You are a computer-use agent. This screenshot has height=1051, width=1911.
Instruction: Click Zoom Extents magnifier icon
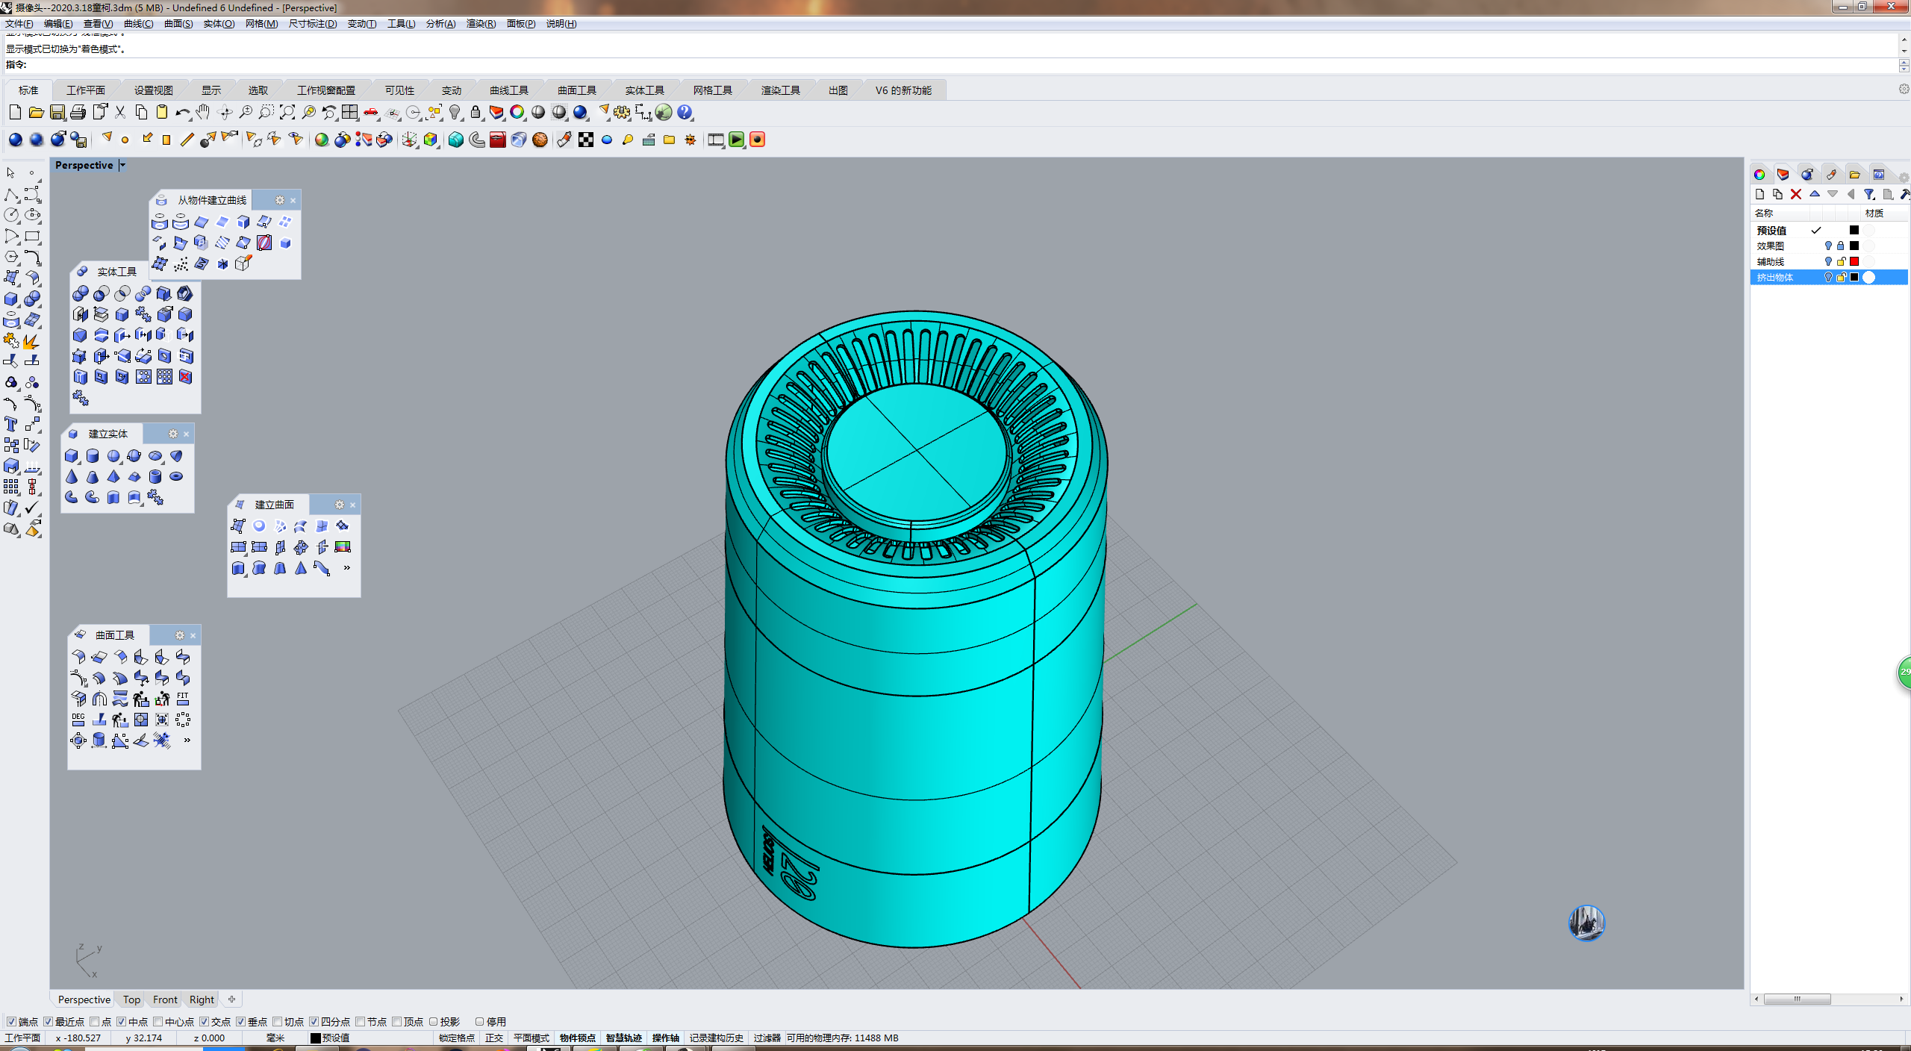coord(287,113)
